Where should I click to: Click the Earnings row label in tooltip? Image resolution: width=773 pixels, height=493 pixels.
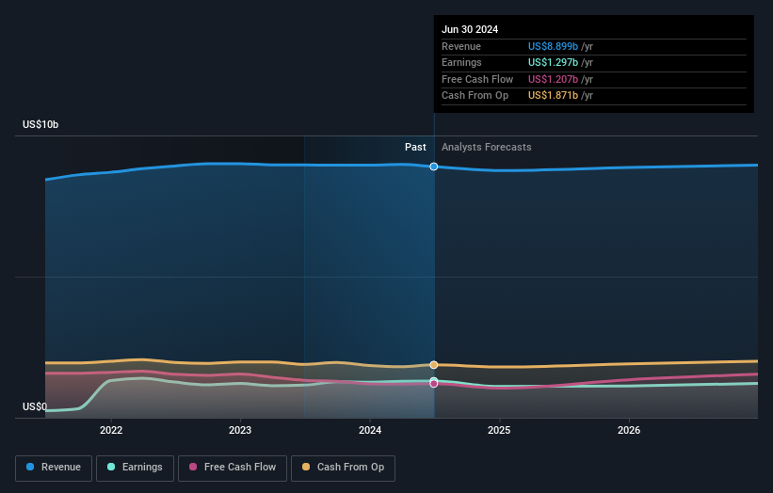click(x=461, y=62)
